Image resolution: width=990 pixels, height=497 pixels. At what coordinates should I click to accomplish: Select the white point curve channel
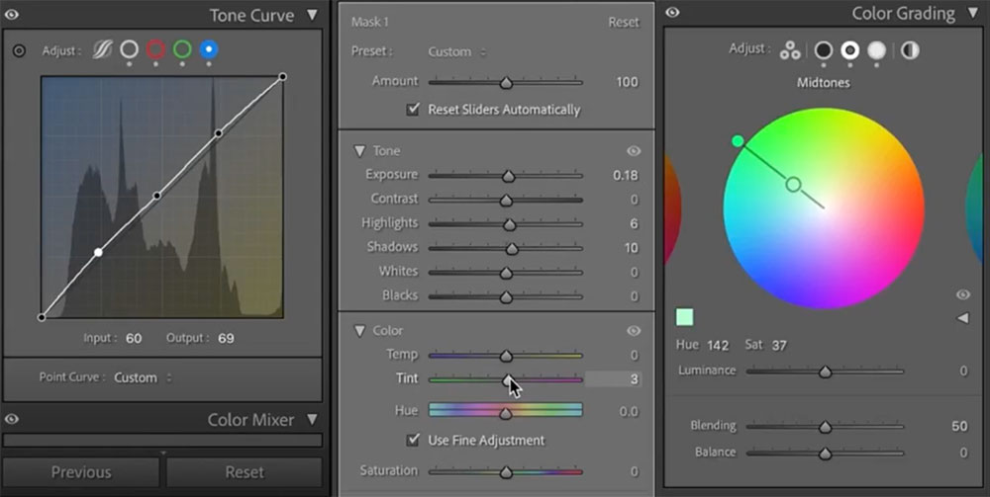(x=129, y=49)
